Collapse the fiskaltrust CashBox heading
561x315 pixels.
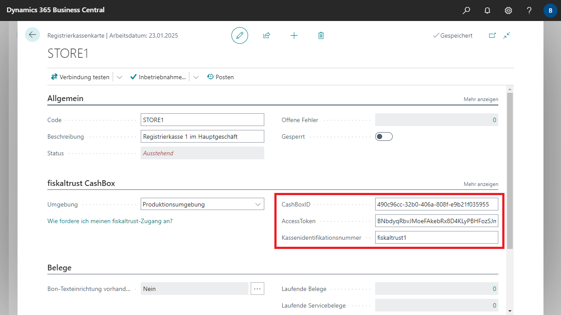81,183
